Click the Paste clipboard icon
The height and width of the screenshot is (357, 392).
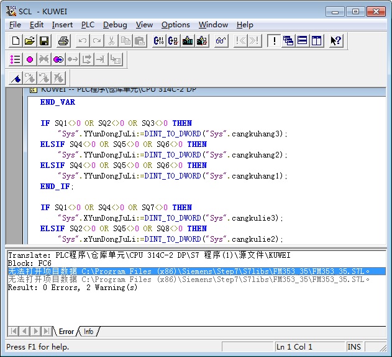[x=140, y=41]
